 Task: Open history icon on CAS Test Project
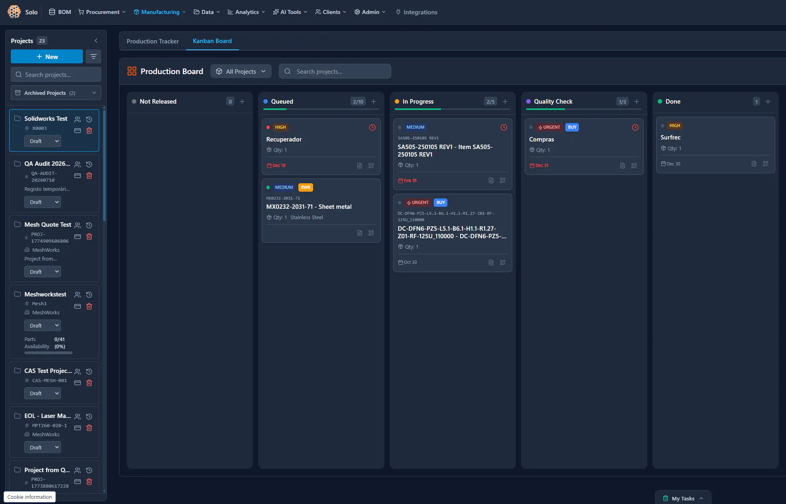coord(89,371)
